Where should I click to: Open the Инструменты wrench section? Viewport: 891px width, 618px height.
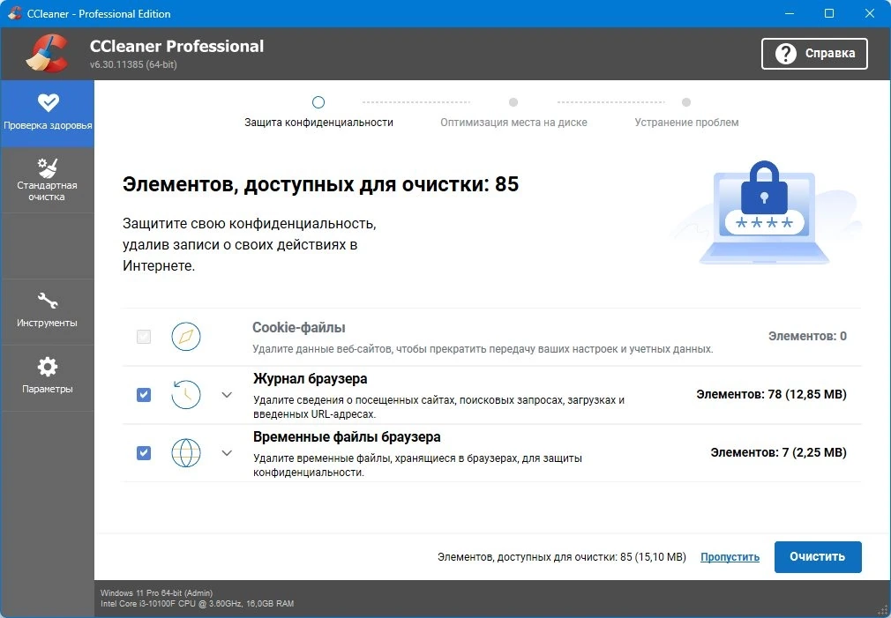click(x=47, y=311)
